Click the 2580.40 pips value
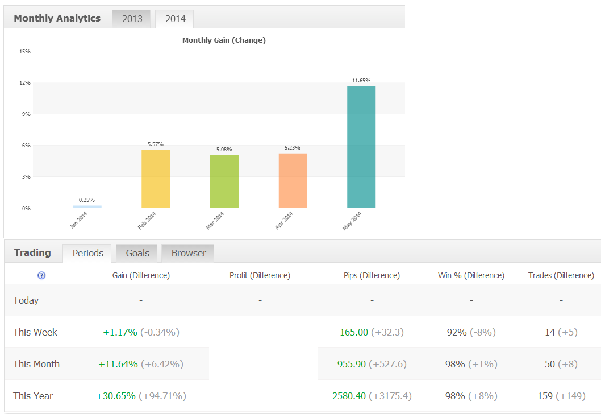 coord(349,396)
